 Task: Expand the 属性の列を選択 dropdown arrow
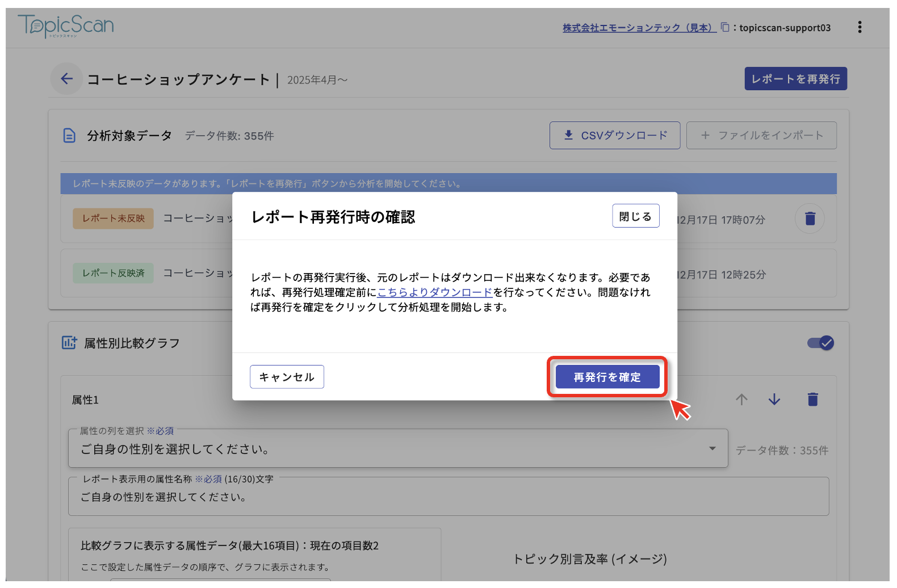pos(712,448)
